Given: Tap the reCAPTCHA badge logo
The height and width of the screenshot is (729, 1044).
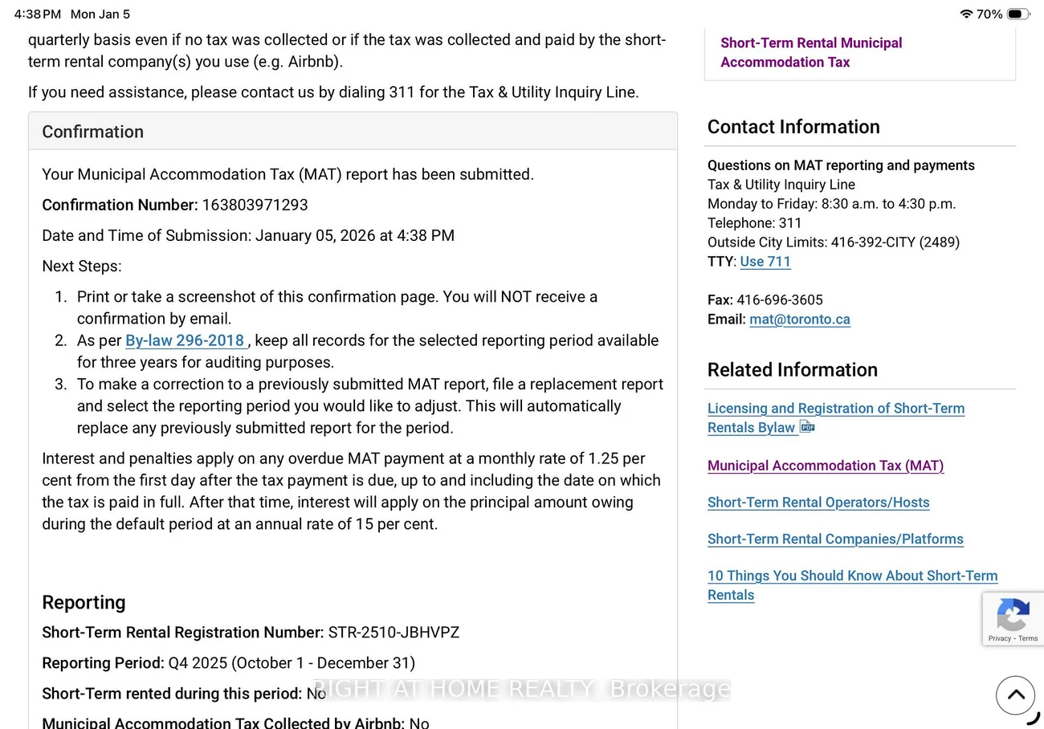Looking at the screenshot, I should [x=1013, y=616].
